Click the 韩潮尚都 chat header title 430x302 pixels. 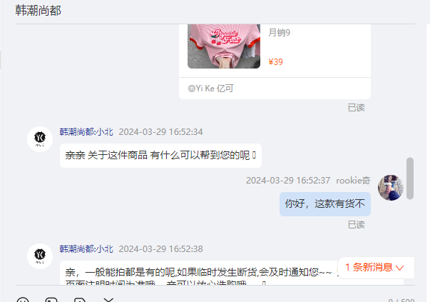pyautogui.click(x=38, y=11)
